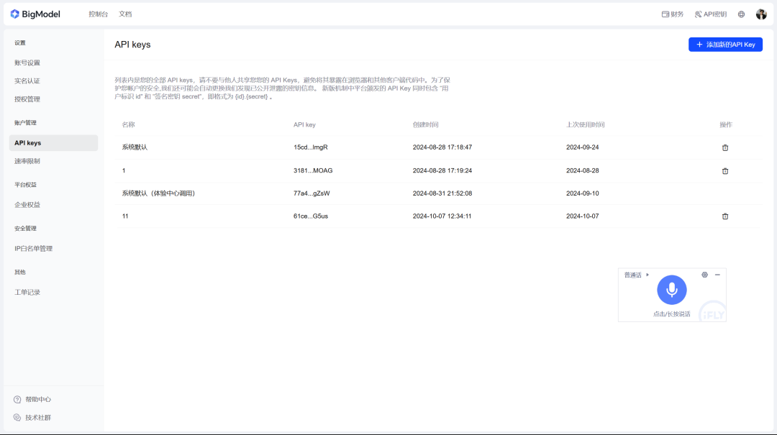Click creation time 2024-08-28 17:18:47
The image size is (777, 435).
pos(442,147)
